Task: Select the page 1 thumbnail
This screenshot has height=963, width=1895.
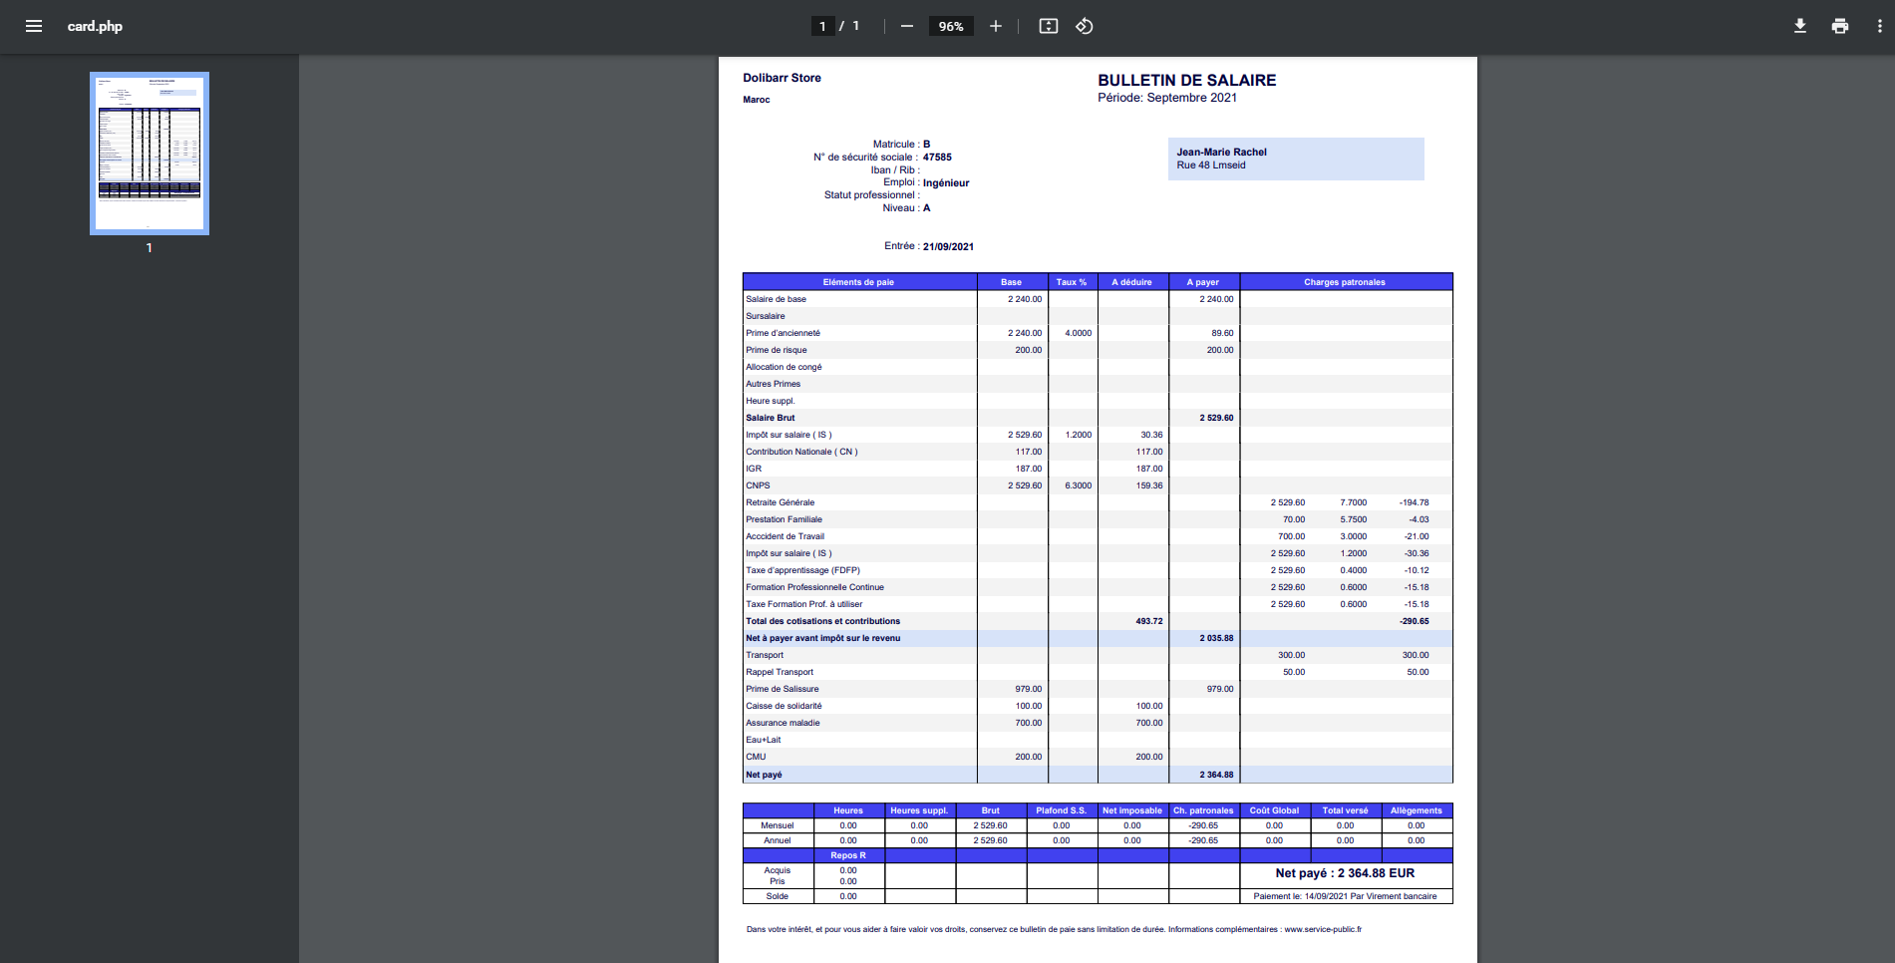Action: pyautogui.click(x=150, y=154)
